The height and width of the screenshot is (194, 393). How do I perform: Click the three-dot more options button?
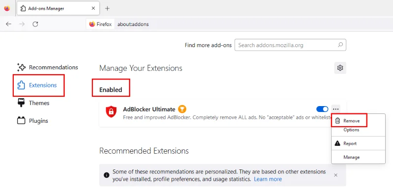[x=336, y=109]
